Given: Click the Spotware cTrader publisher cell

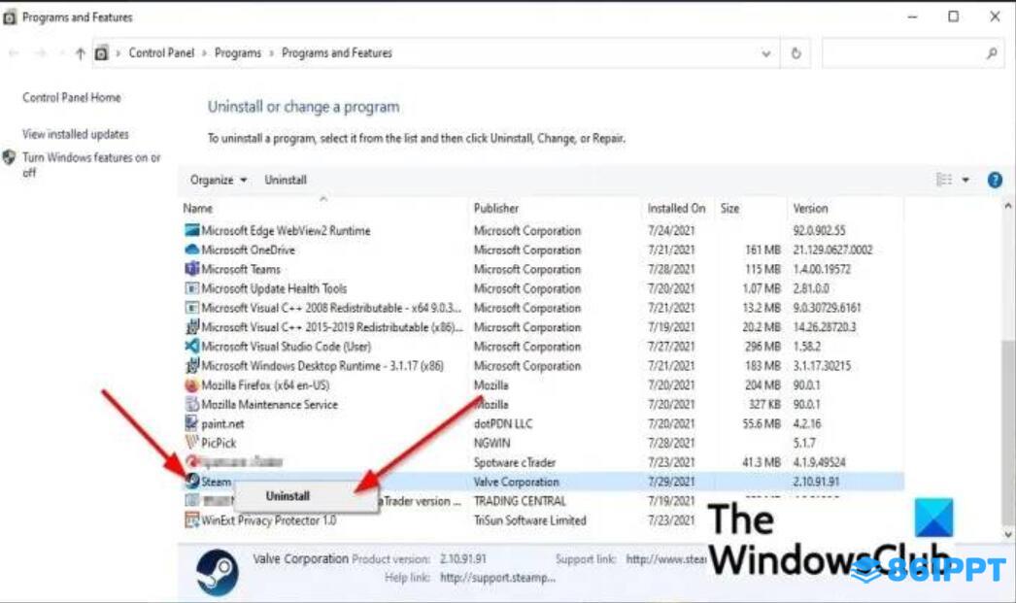Looking at the screenshot, I should tap(515, 462).
